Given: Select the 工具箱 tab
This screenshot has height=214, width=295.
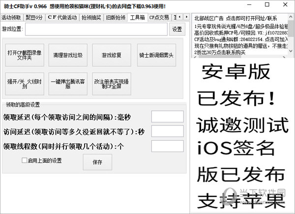Looking at the screenshot, I should 138,17.
